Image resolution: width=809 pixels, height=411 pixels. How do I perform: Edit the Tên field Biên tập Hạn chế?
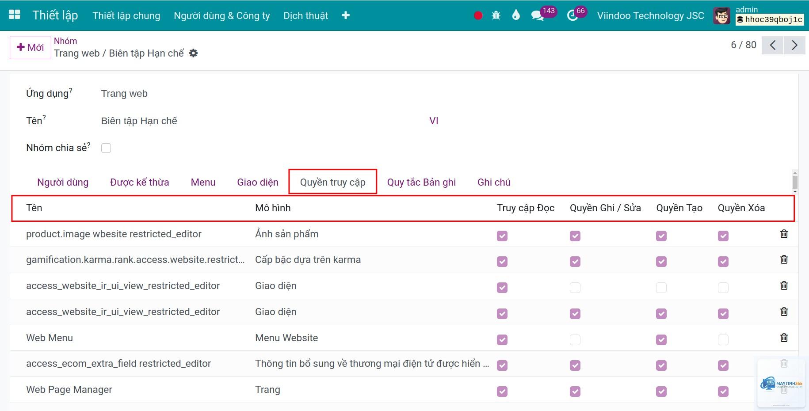[x=139, y=121]
